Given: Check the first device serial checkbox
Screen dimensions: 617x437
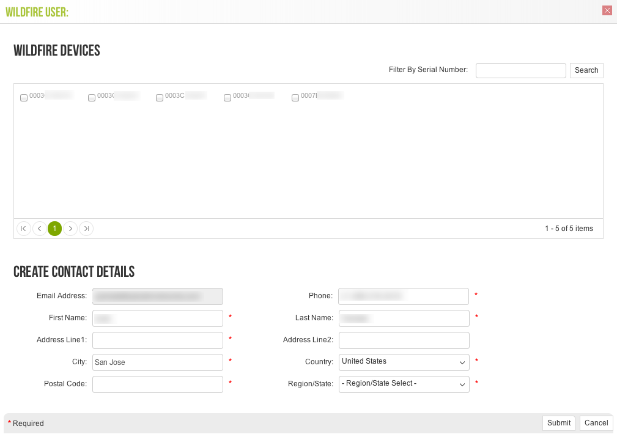Looking at the screenshot, I should tap(24, 98).
